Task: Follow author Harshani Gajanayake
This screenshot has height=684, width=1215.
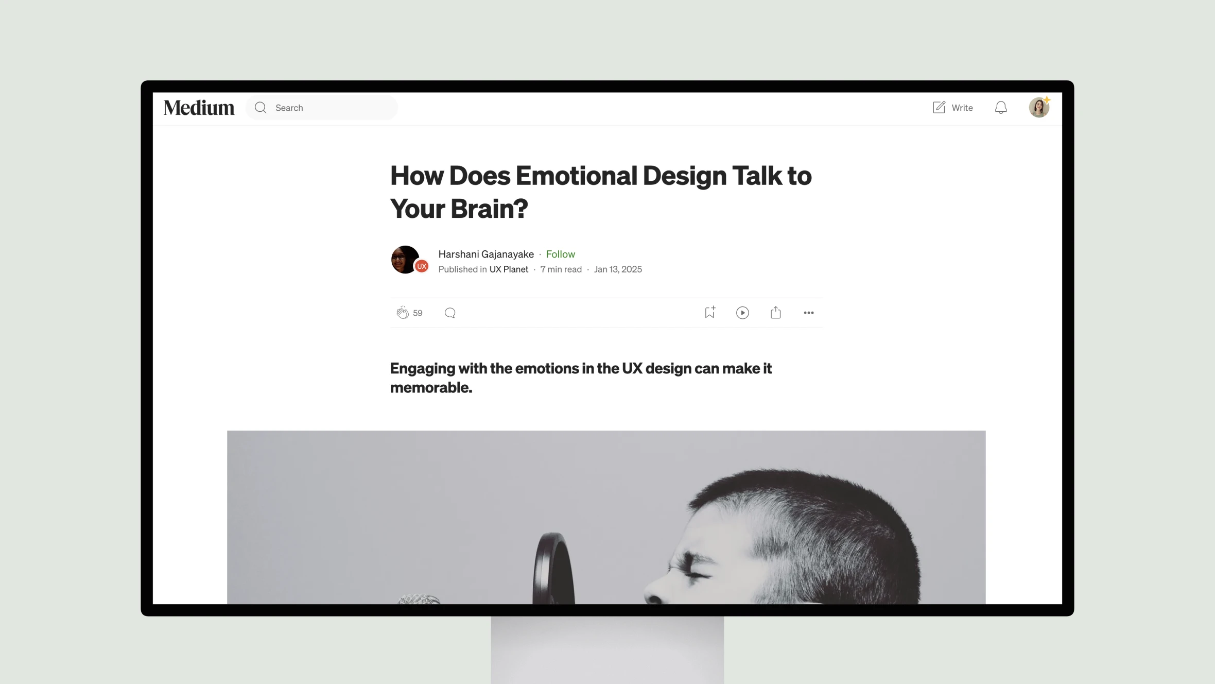Action: pos(560,253)
